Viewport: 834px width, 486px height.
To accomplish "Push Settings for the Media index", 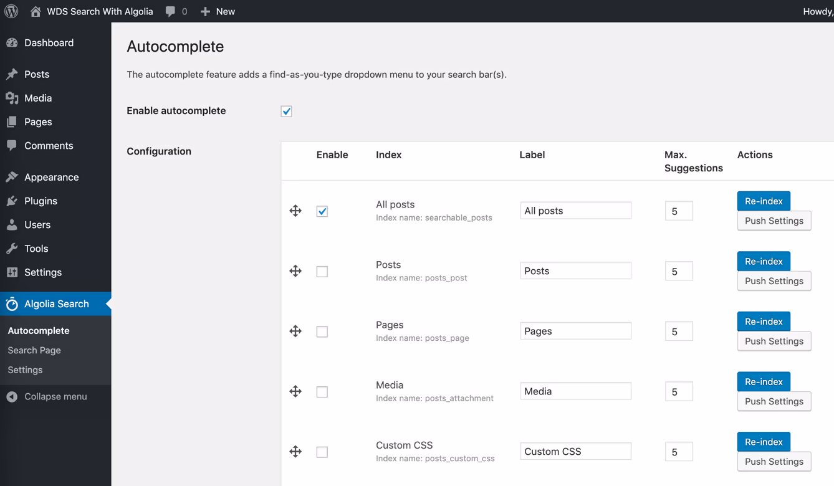I will (x=774, y=401).
